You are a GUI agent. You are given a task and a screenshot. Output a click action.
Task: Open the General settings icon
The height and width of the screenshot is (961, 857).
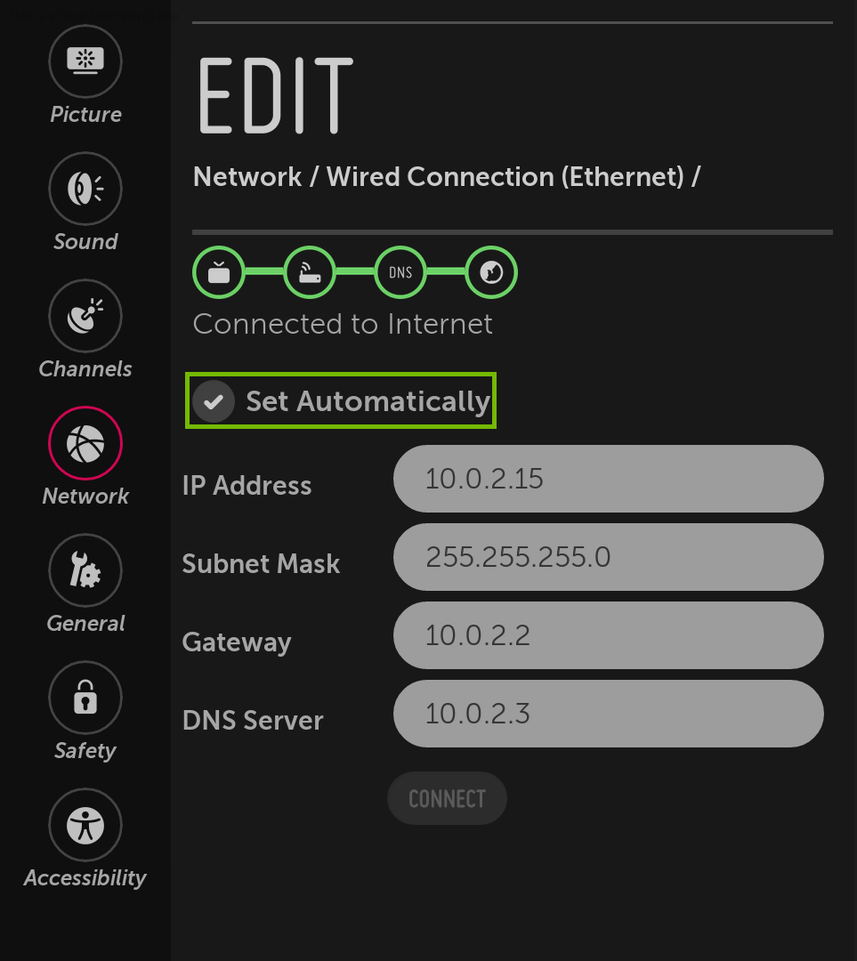[x=85, y=570]
